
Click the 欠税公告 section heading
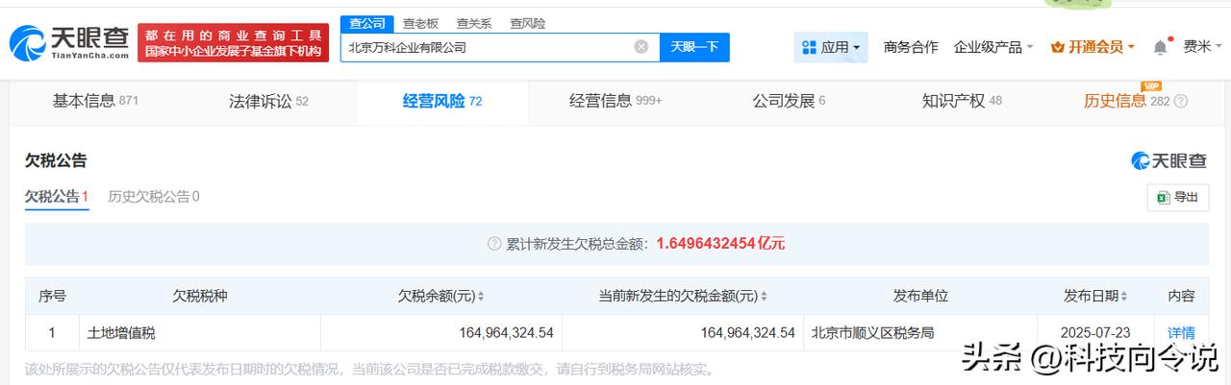click(56, 160)
